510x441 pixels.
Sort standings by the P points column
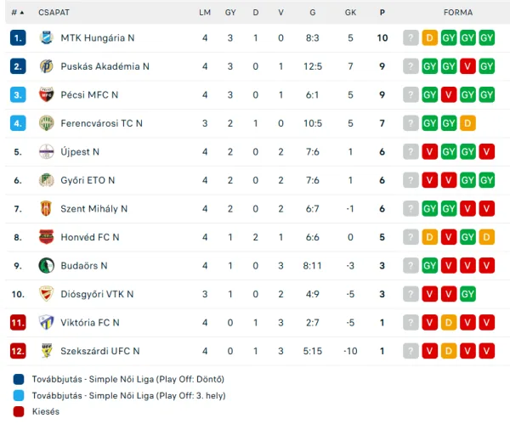(382, 13)
